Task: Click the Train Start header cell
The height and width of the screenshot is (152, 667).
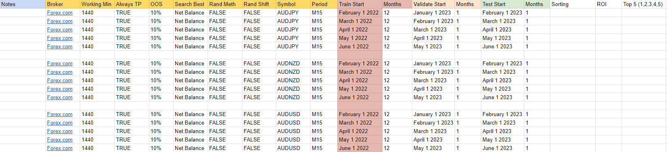Action: pyautogui.click(x=360, y=4)
